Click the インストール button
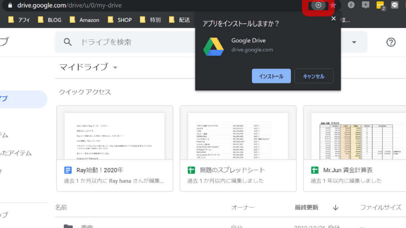 click(x=271, y=76)
